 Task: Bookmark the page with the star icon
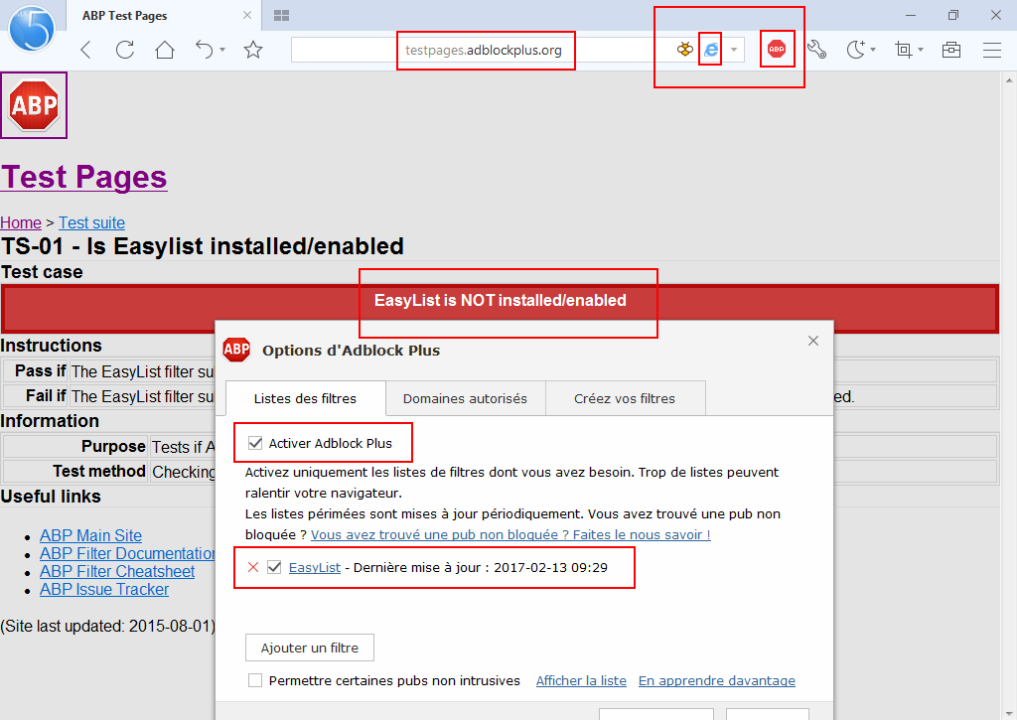point(253,50)
